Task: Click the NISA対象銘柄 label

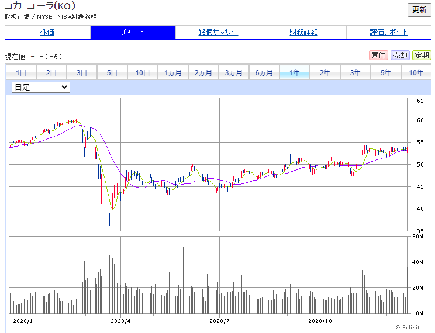Action: 77,17
